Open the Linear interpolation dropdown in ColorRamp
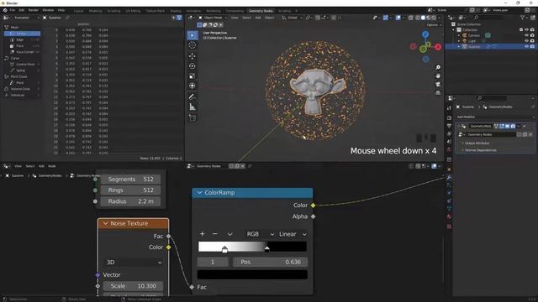The height and width of the screenshot is (302, 538). (x=293, y=234)
